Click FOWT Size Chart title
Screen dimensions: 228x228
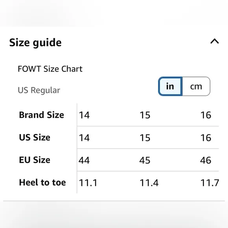point(50,69)
